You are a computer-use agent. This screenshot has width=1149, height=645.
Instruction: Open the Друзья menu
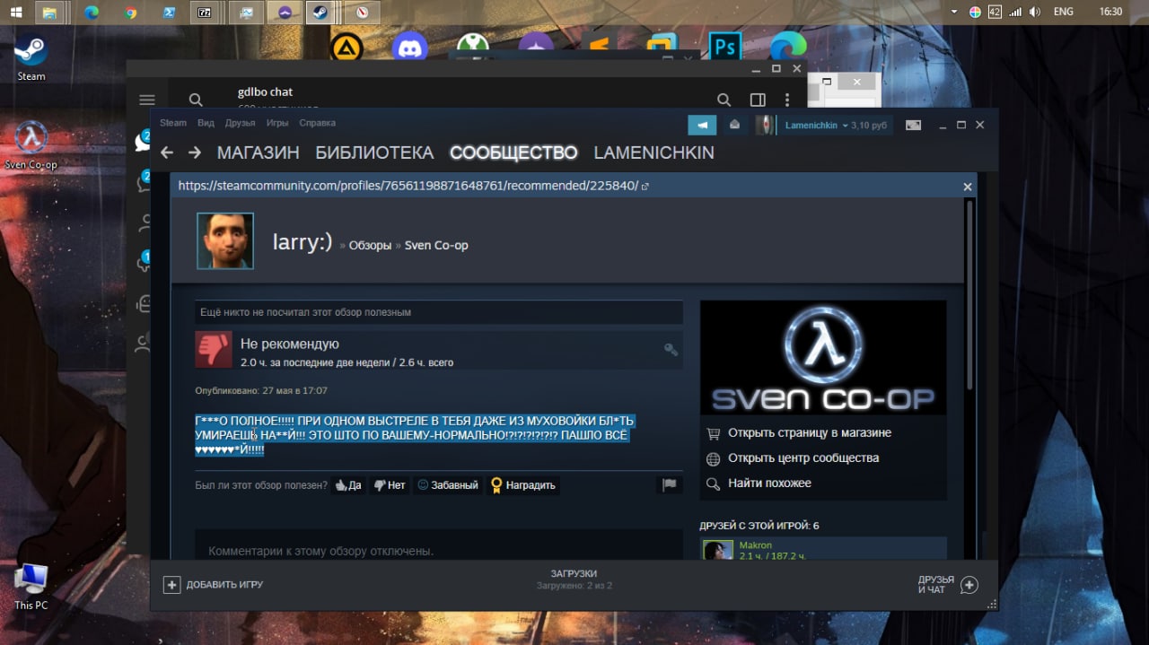(240, 123)
